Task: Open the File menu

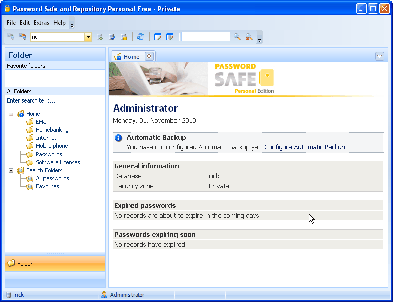Action: [x=11, y=23]
